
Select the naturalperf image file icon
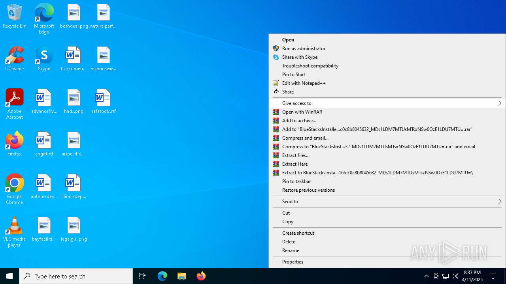pyautogui.click(x=103, y=17)
